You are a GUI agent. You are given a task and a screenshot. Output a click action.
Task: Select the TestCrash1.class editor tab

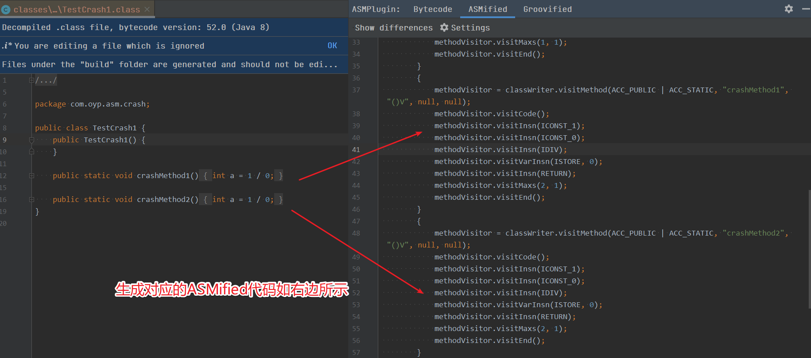[77, 9]
